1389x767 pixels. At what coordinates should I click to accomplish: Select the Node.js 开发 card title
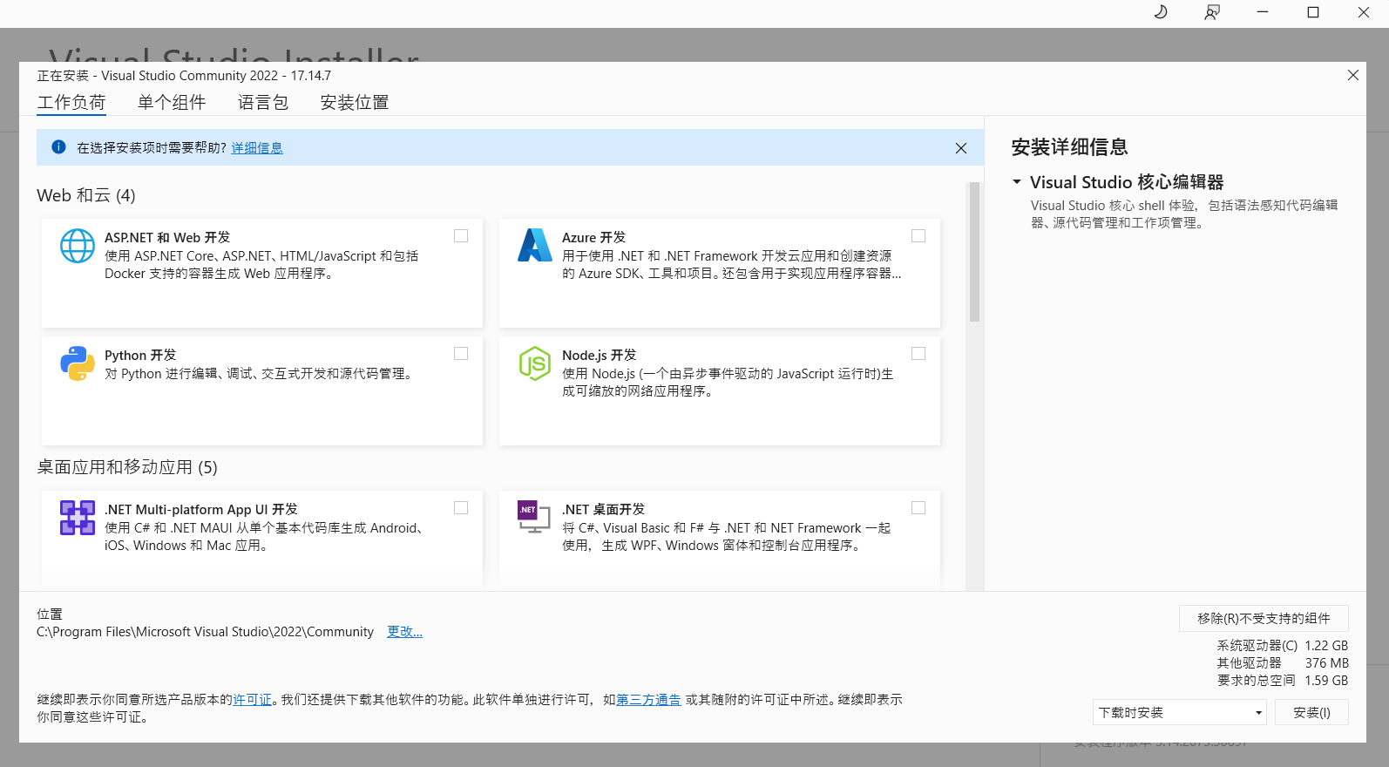[600, 355]
